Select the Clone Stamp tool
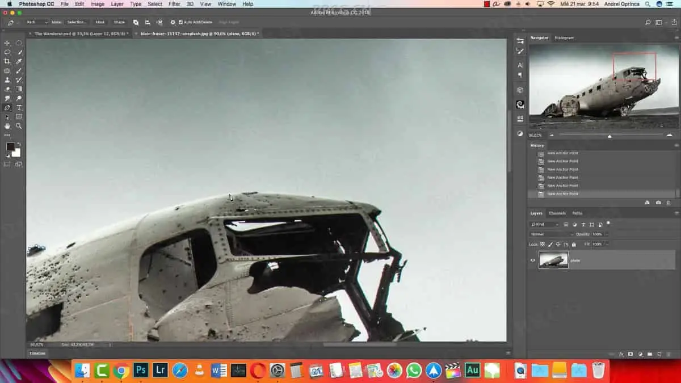The width and height of the screenshot is (681, 383). (7, 80)
